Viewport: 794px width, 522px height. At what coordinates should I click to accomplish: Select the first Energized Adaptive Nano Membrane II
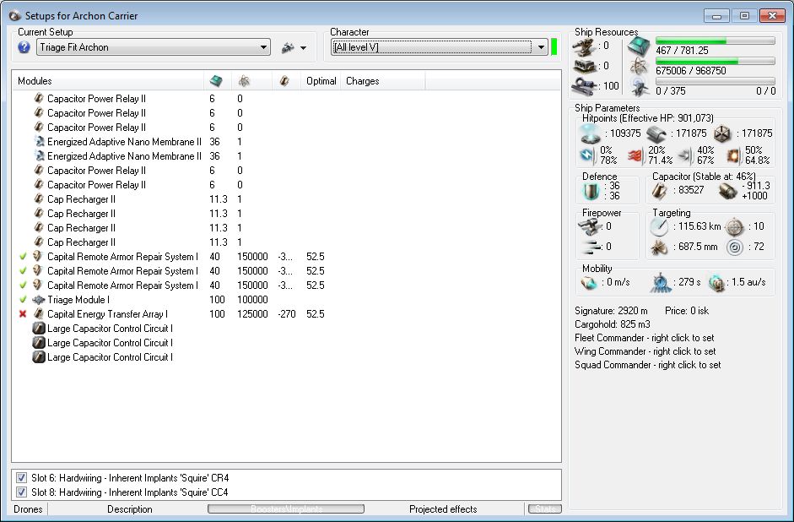[287, 141]
